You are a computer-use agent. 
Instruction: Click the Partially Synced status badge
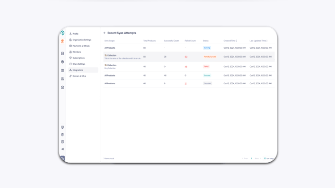pos(210,57)
